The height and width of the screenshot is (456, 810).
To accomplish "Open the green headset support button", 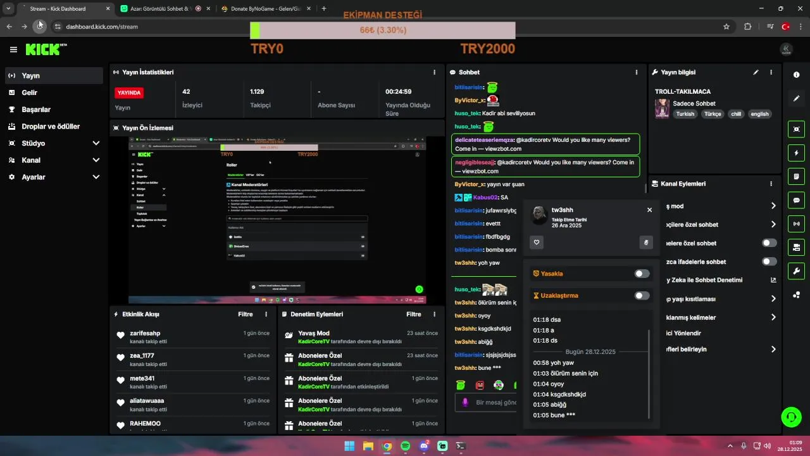I will point(791,417).
